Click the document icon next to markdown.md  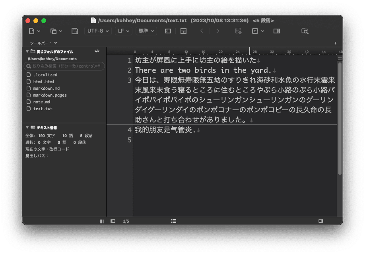coord(29,88)
